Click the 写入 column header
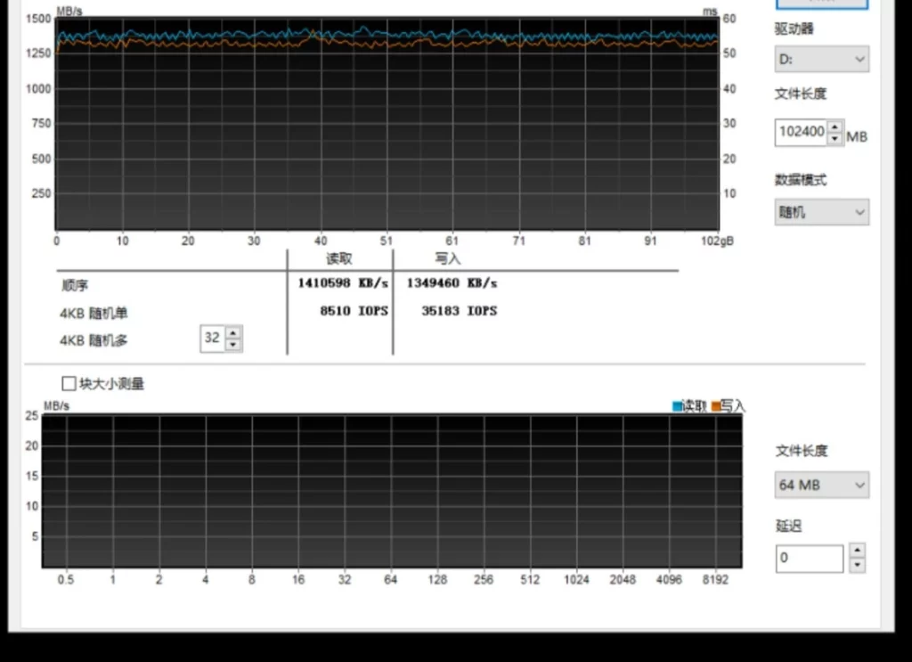The width and height of the screenshot is (912, 662). coord(448,259)
